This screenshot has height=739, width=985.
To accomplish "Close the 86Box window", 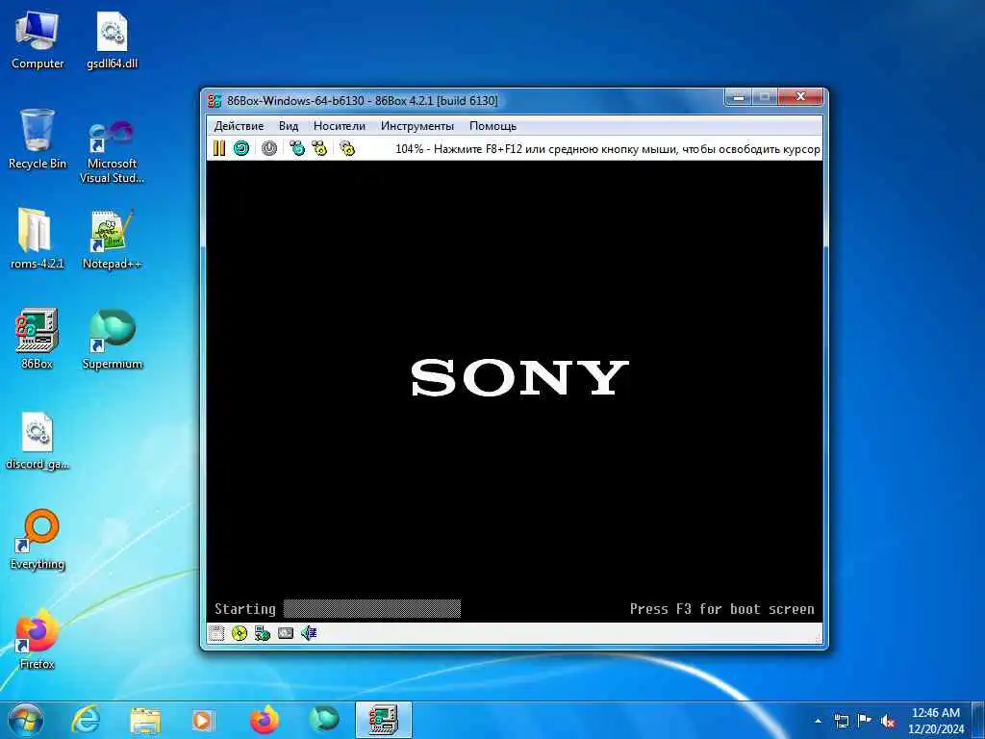I will pyautogui.click(x=800, y=97).
